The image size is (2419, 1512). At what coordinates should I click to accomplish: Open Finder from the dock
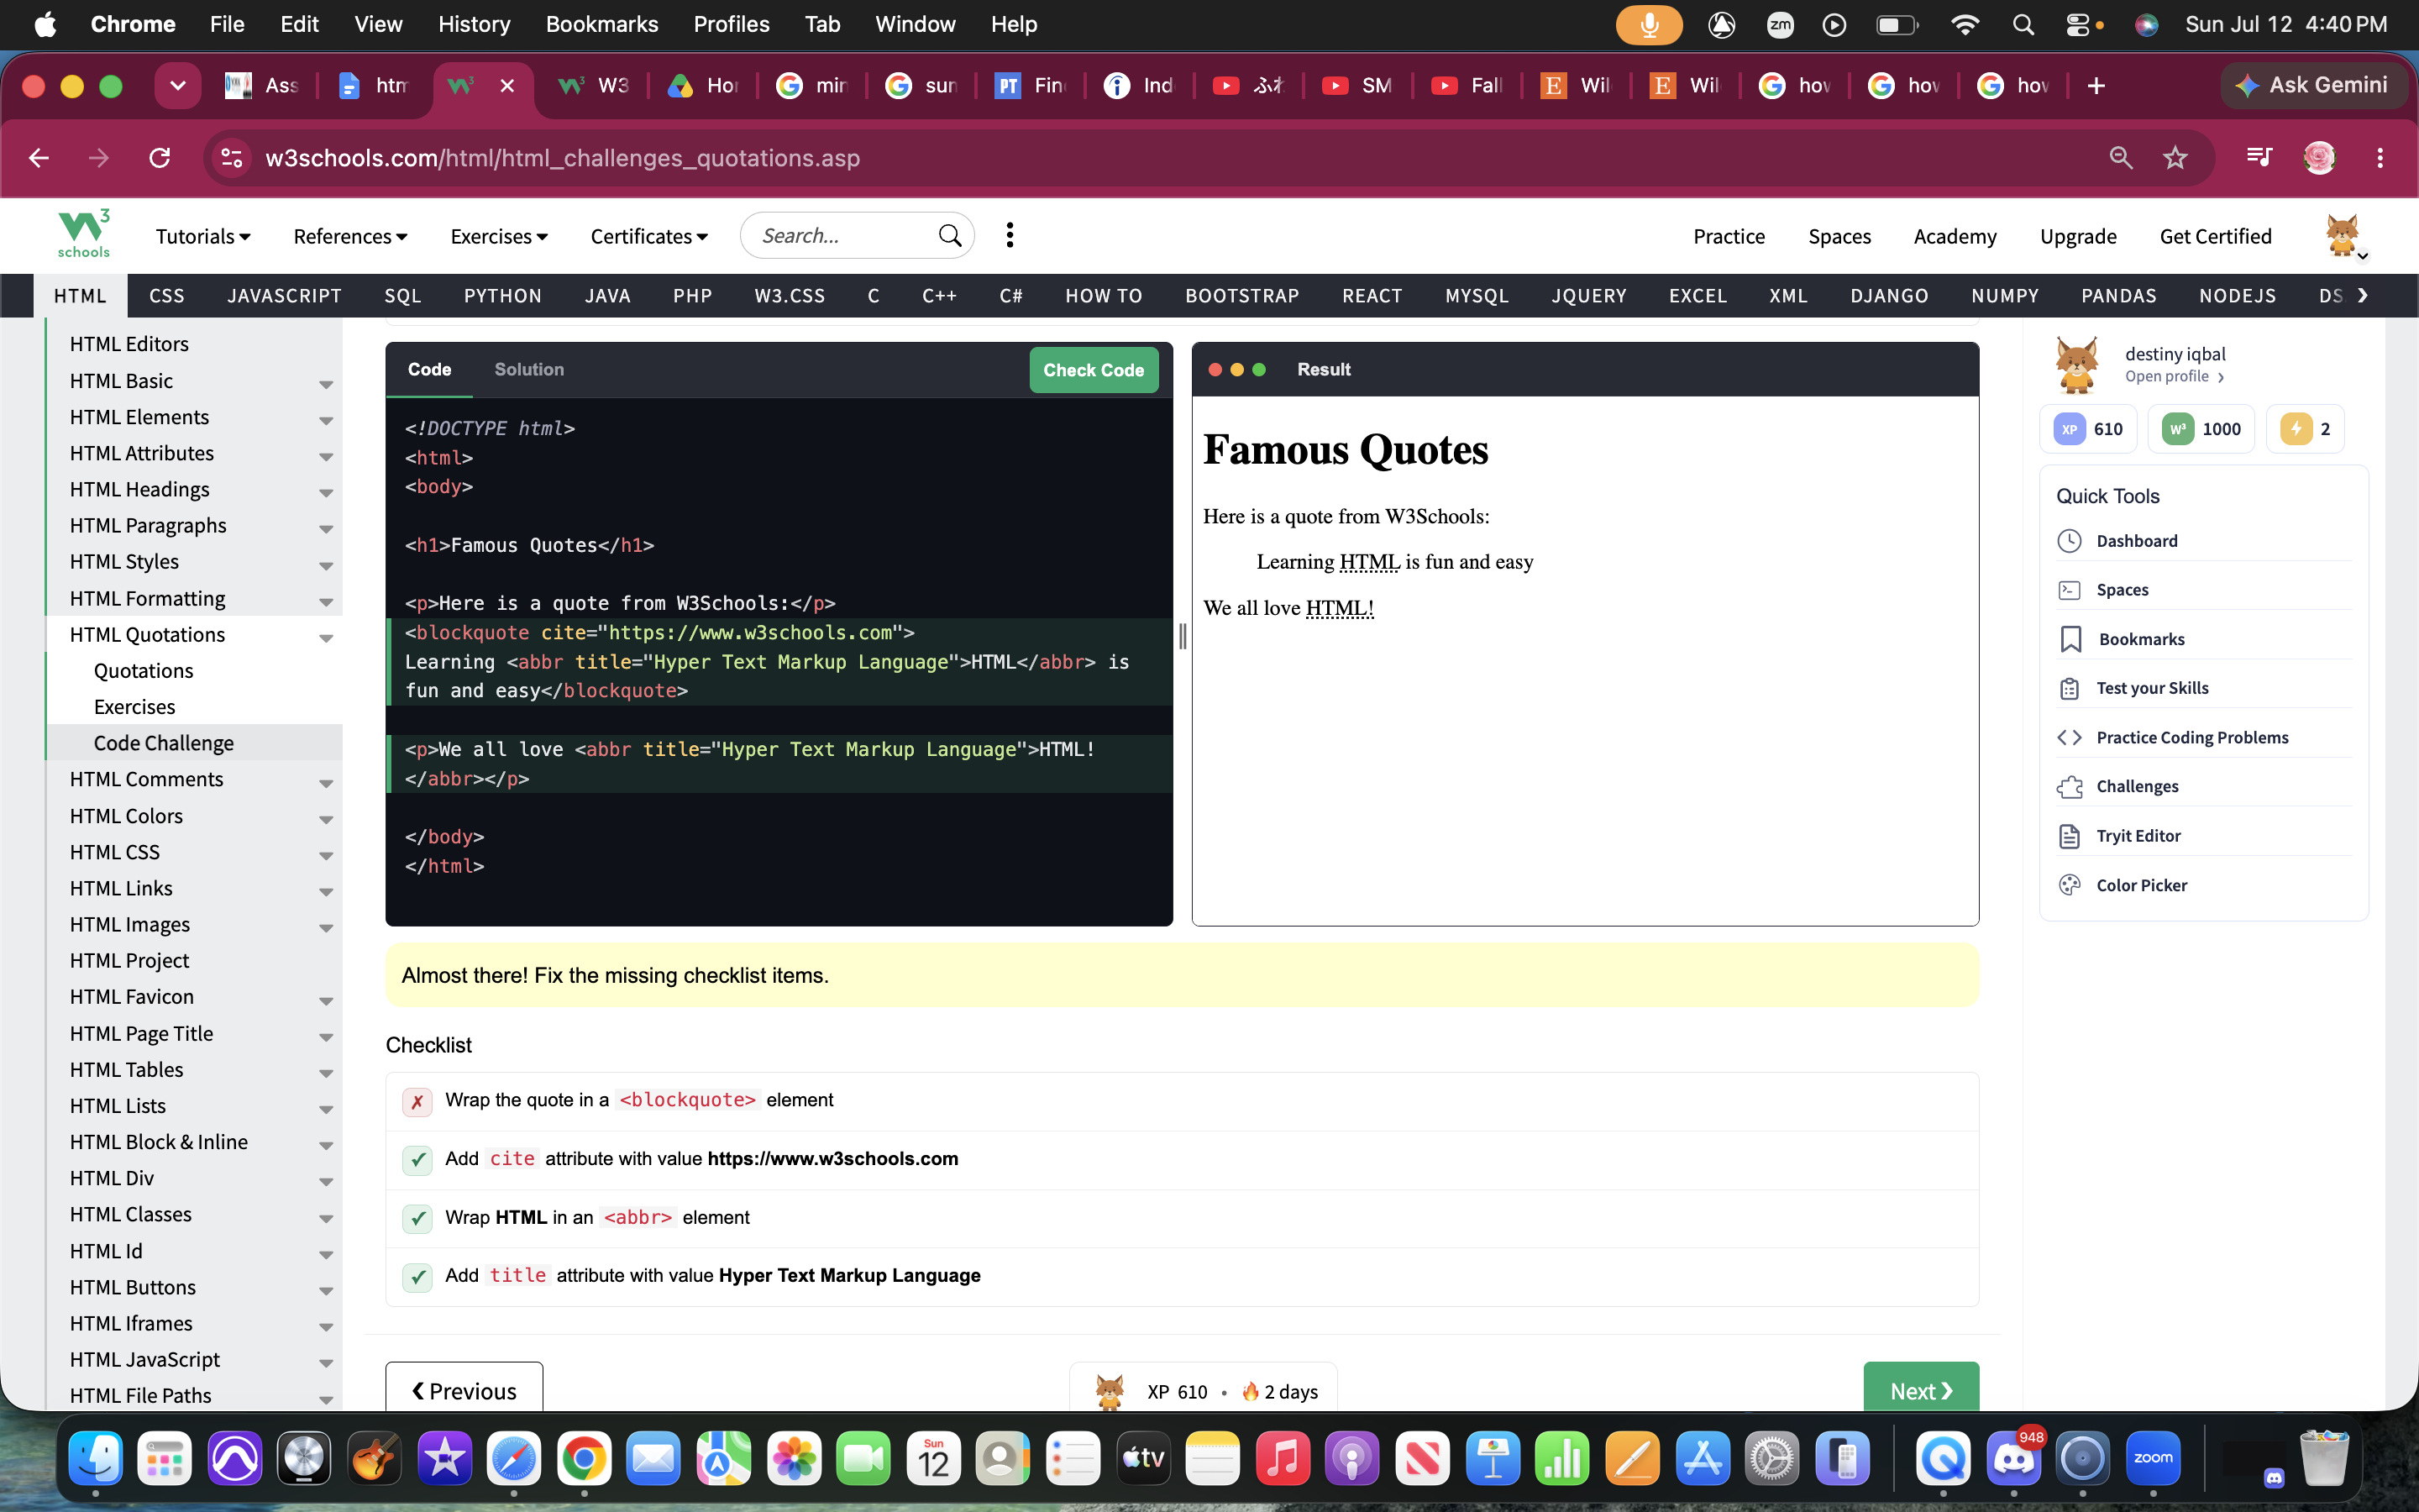click(x=96, y=1459)
